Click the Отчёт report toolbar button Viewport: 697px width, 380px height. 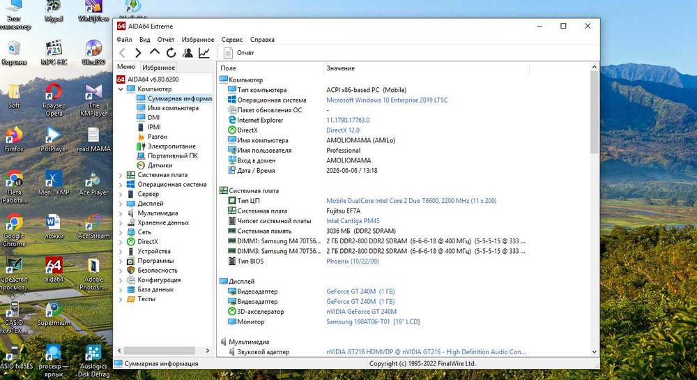tap(238, 53)
